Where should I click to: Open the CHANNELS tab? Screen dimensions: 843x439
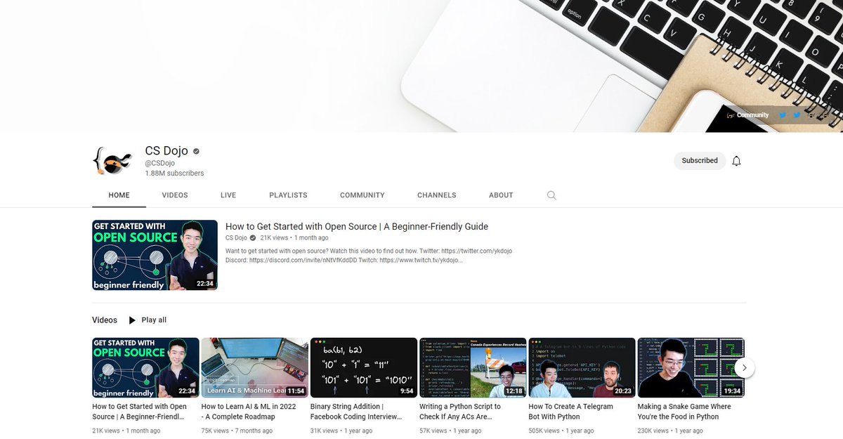point(436,195)
